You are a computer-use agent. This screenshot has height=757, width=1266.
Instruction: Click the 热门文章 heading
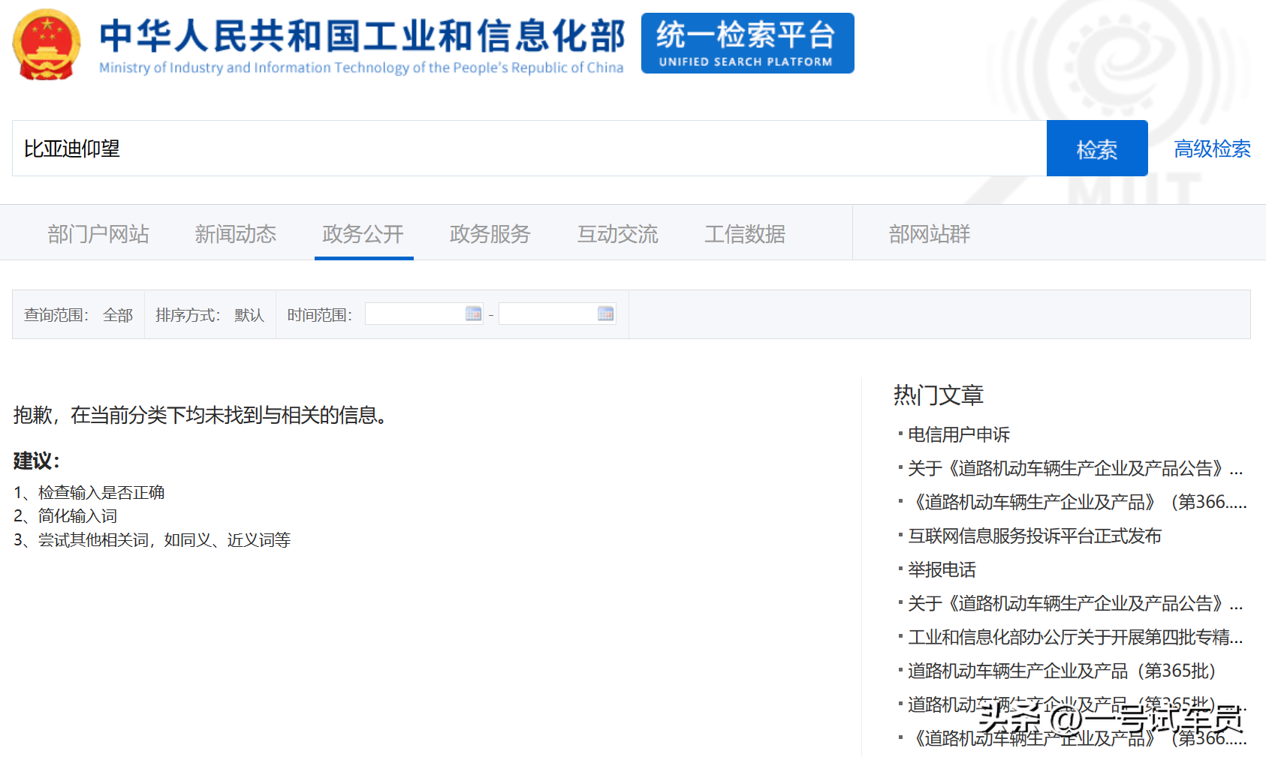[x=939, y=395]
